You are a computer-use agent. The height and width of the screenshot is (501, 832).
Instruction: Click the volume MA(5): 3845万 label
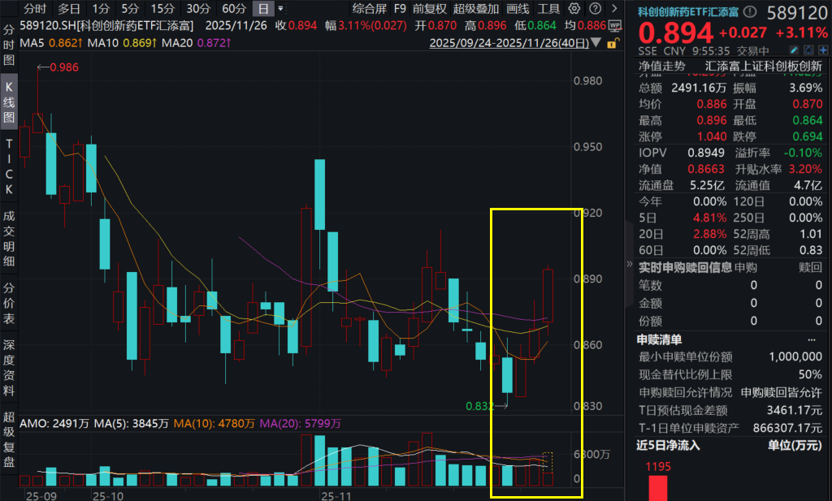131,424
